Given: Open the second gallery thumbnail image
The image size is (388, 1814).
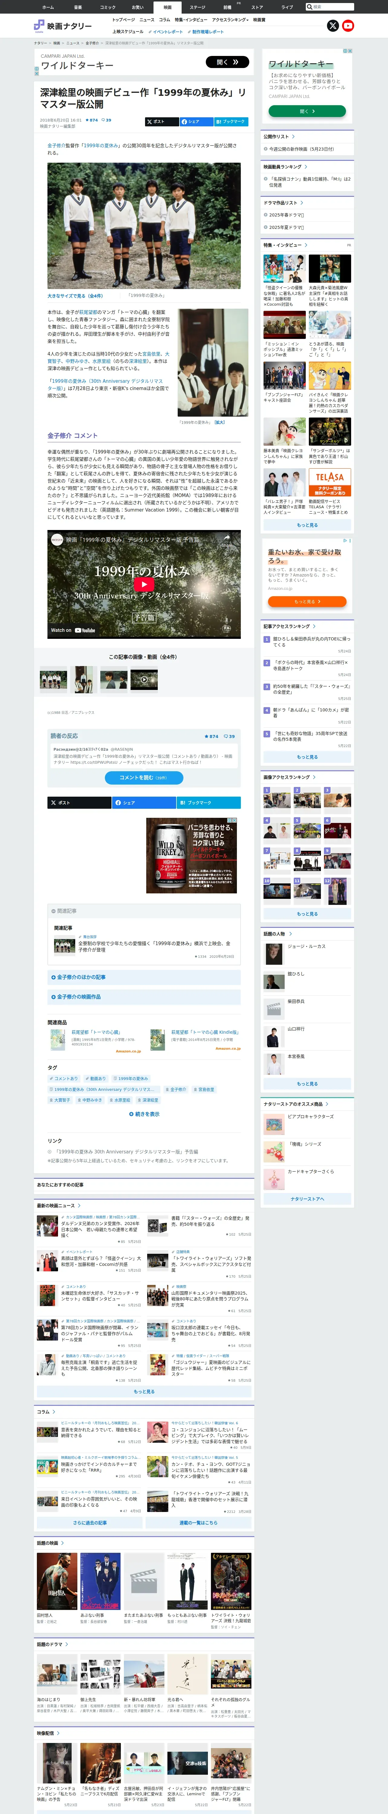Looking at the screenshot, I should click(x=84, y=680).
